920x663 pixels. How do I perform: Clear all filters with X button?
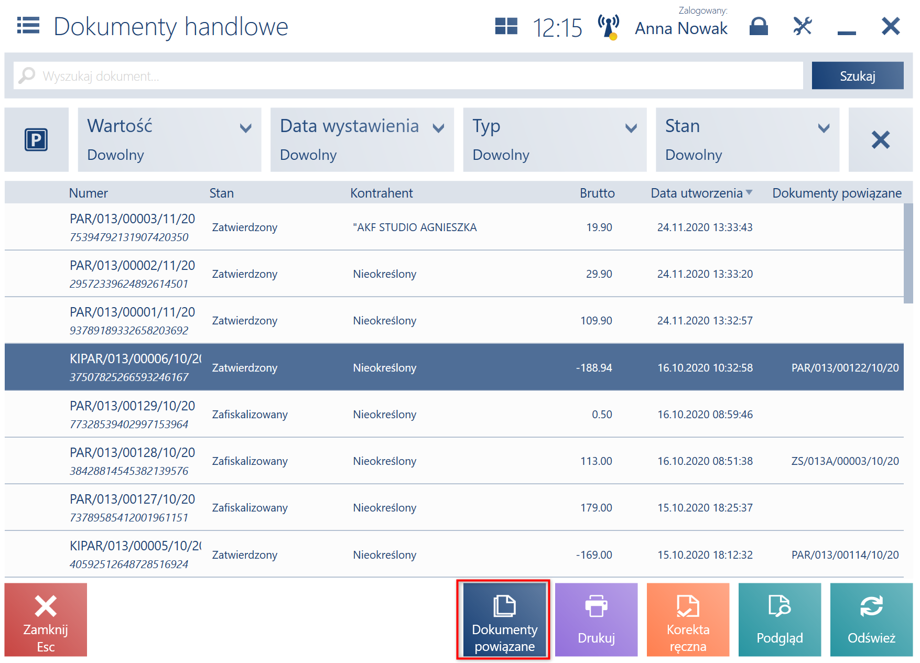[x=881, y=140]
